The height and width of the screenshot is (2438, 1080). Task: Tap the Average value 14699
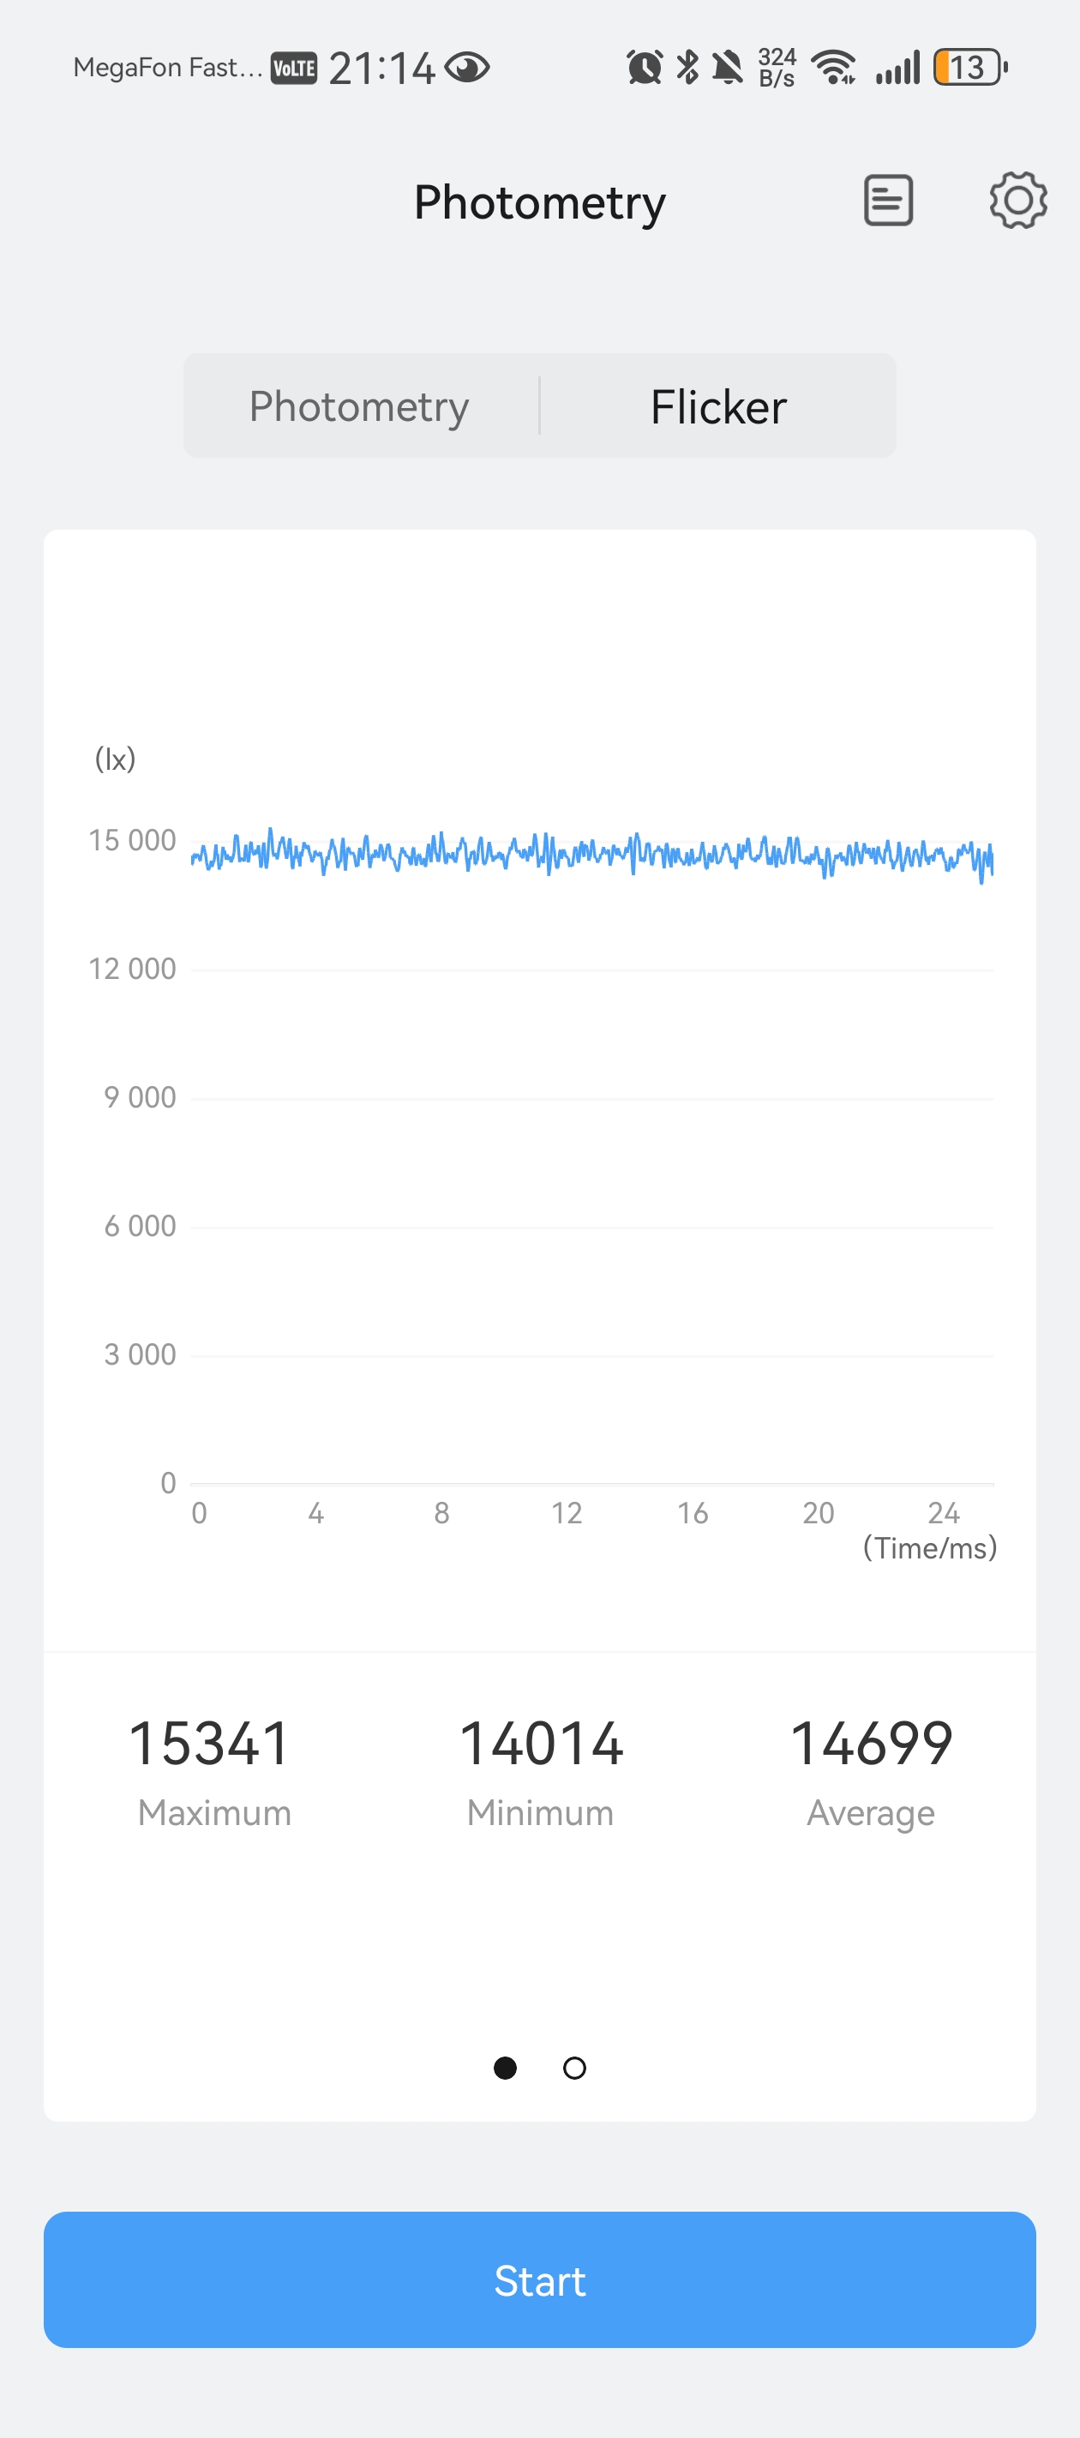pyautogui.click(x=871, y=1744)
